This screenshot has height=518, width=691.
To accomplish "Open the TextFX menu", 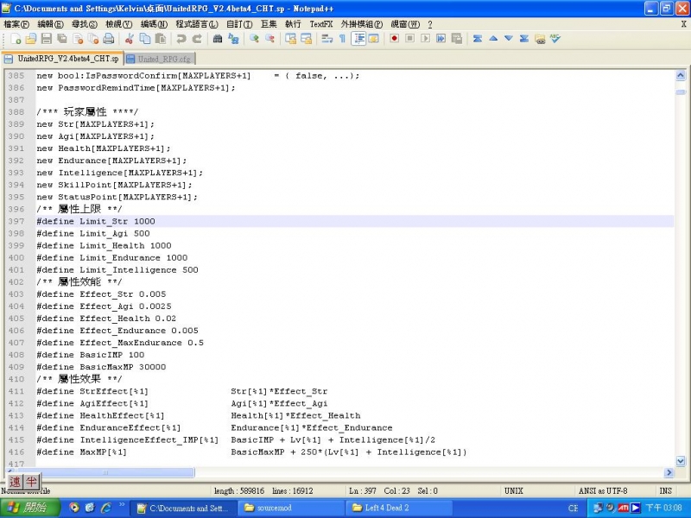I will [x=320, y=24].
